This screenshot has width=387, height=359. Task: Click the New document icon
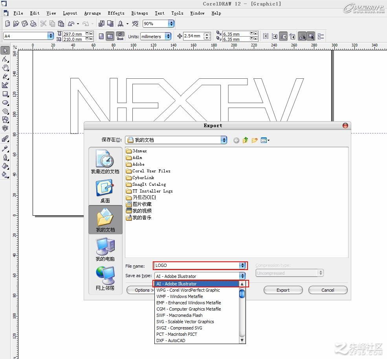(x=7, y=24)
